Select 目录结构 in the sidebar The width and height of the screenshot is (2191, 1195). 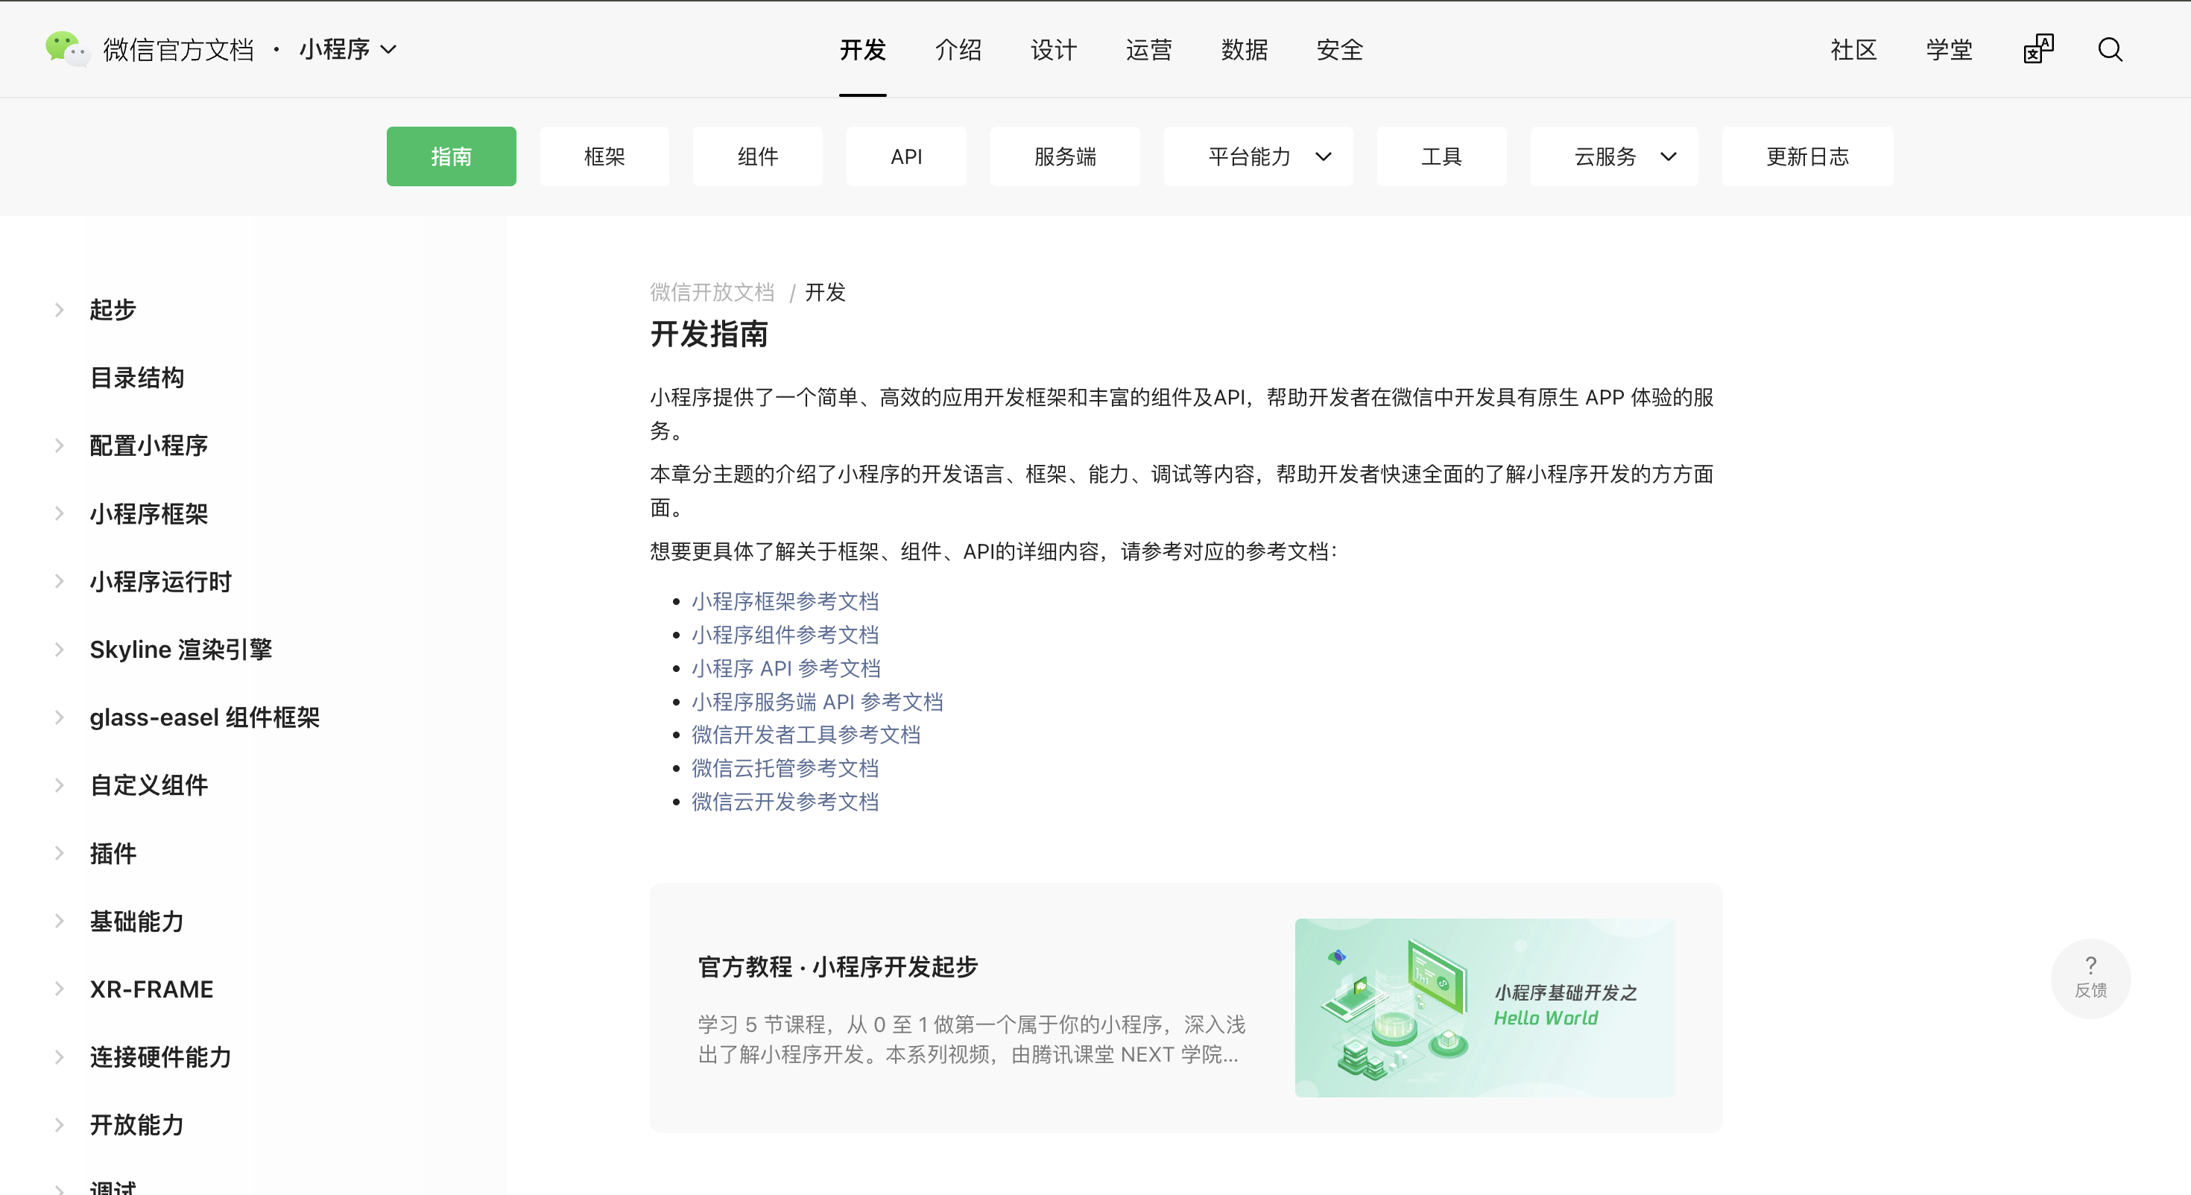click(137, 378)
